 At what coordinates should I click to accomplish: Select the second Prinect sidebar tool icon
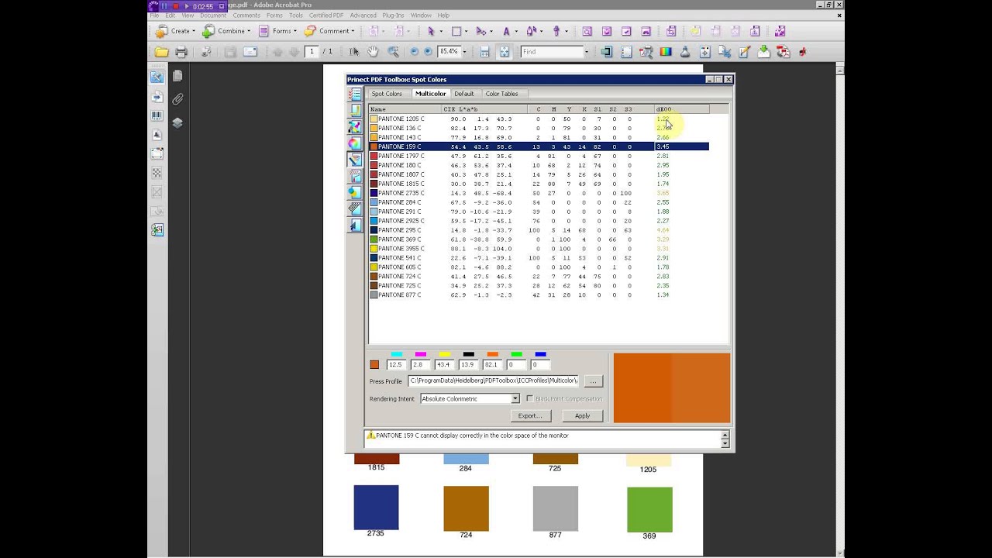click(x=355, y=111)
